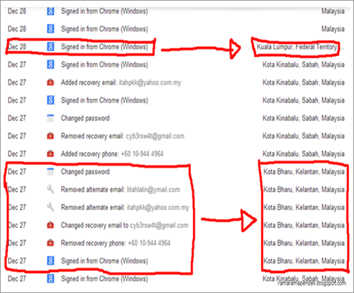This screenshot has height=293, width=354.
Task: Select 'Added recovery email: itahpkk@yahoo.com.my' entry
Action: 121,82
